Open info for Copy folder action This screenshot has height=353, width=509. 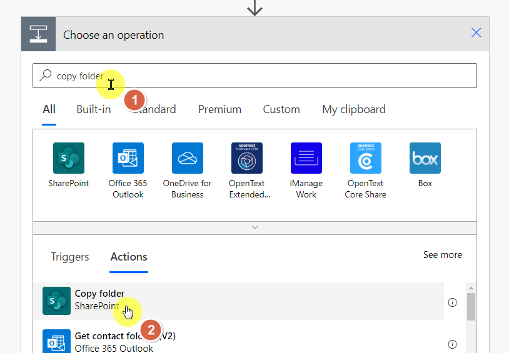[452, 302]
